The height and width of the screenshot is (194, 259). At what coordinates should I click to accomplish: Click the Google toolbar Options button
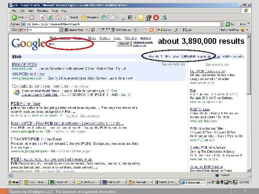[165, 30]
